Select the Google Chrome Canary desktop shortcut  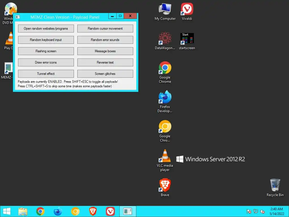click(x=165, y=131)
